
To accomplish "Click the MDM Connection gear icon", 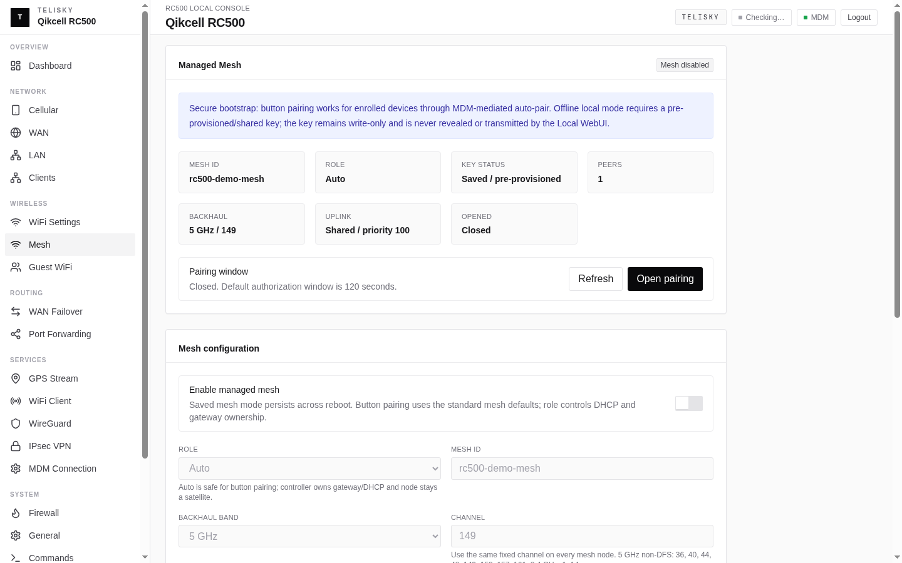I will (16, 469).
